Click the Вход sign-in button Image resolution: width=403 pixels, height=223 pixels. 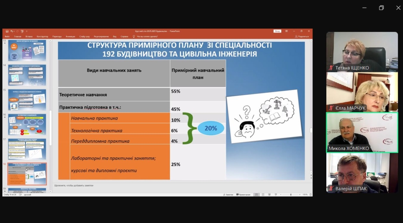(x=277, y=31)
